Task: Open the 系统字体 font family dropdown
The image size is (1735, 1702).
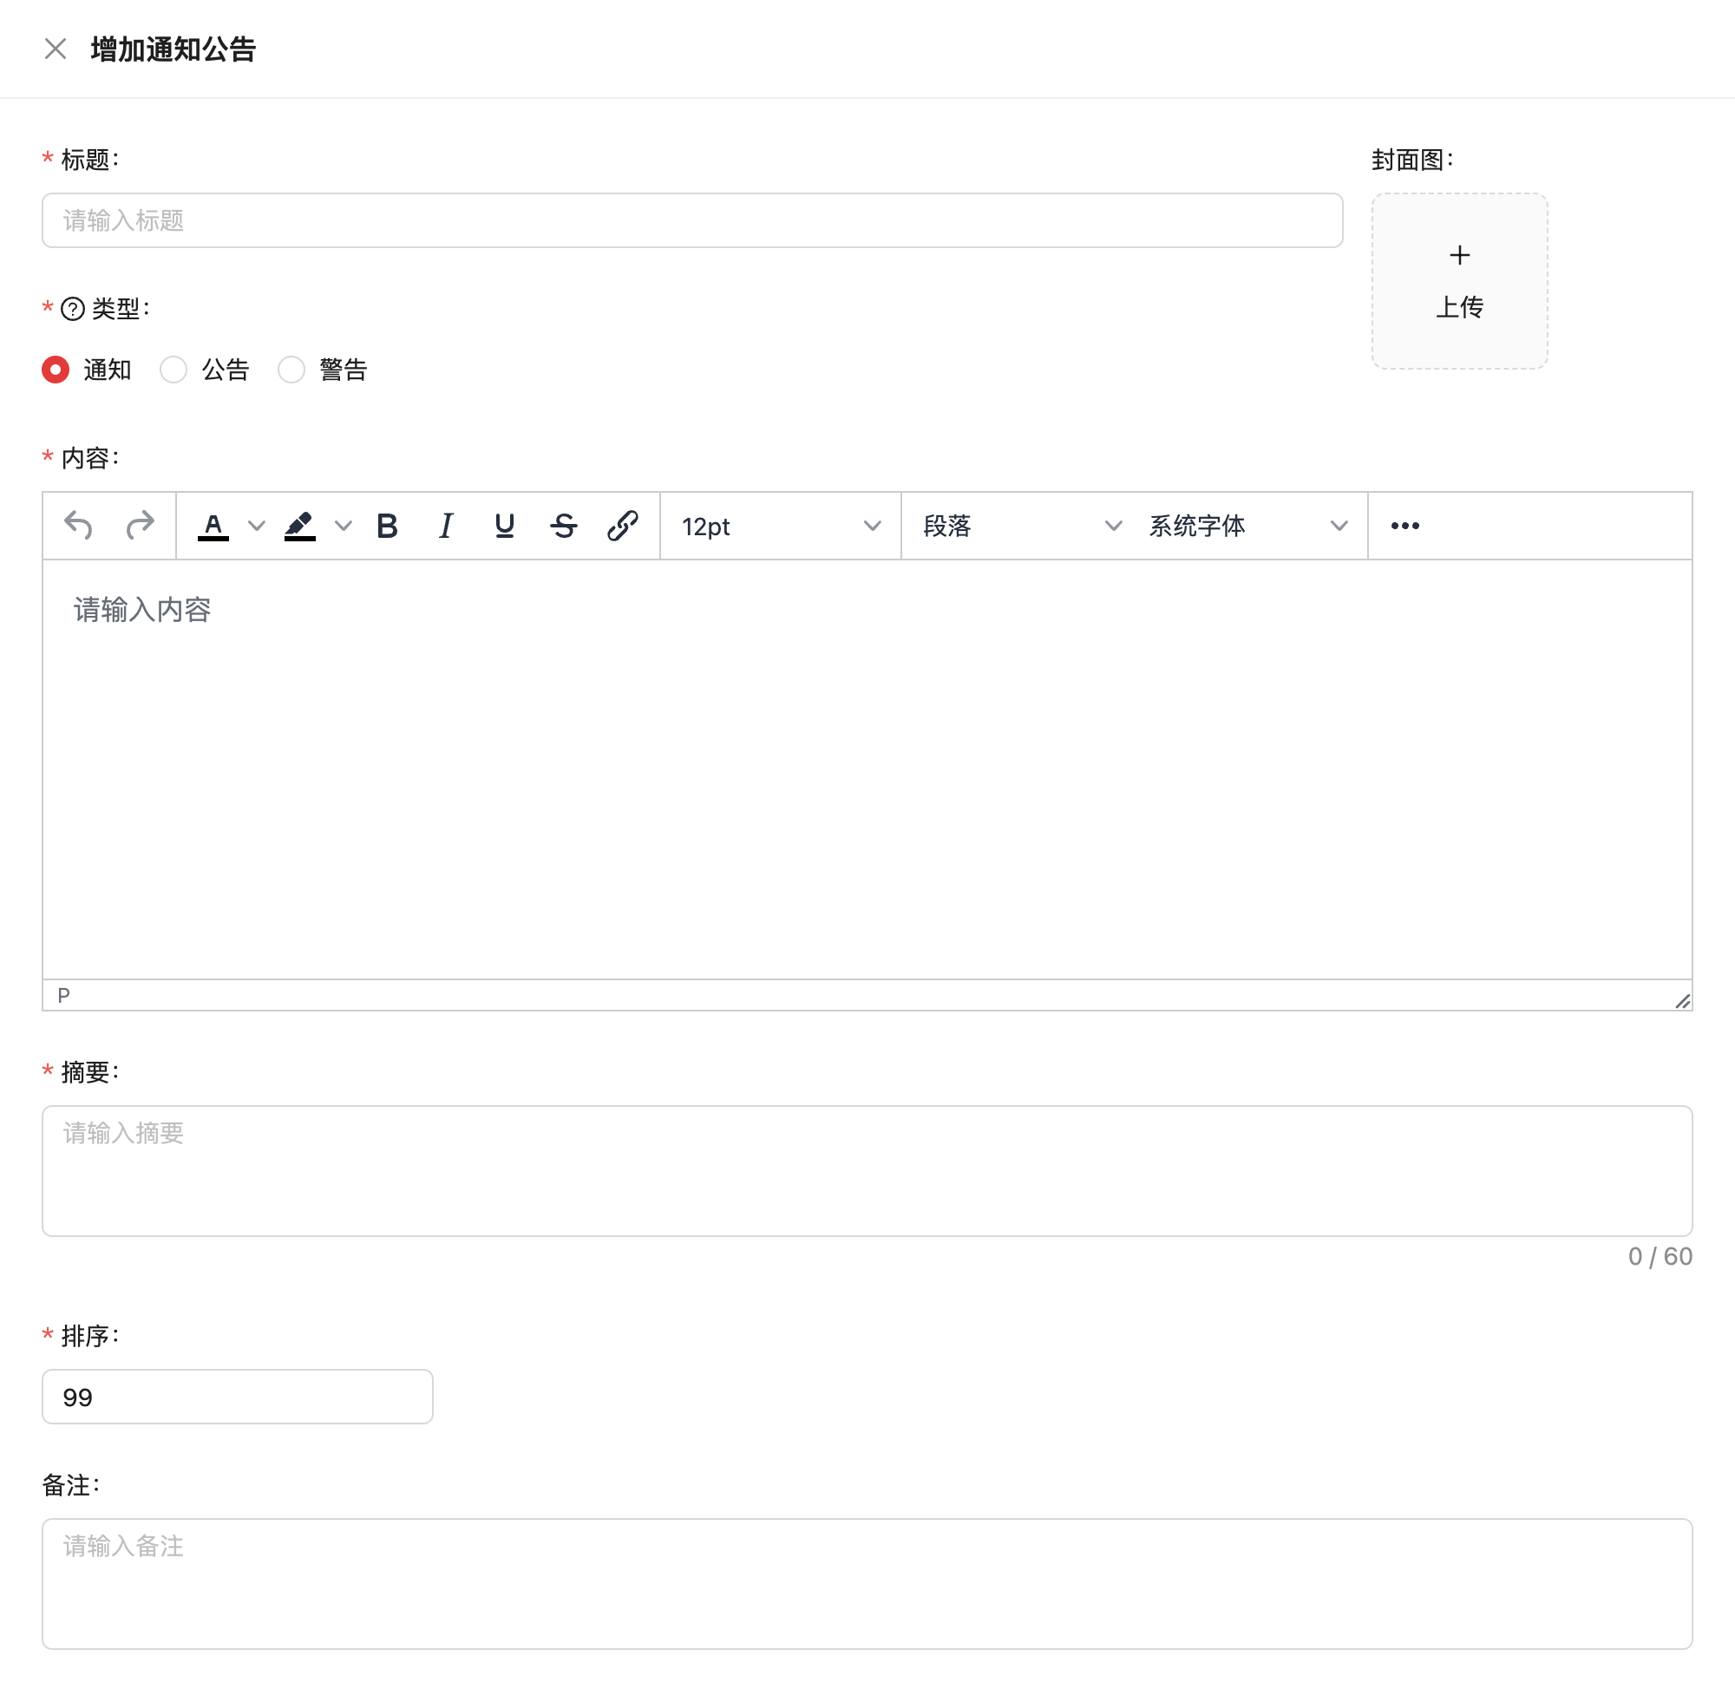Action: (1247, 526)
